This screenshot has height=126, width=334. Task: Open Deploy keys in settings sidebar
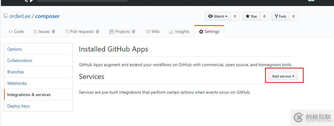point(38,106)
